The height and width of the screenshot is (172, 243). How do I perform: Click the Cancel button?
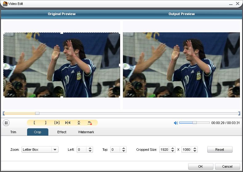tap(227, 166)
